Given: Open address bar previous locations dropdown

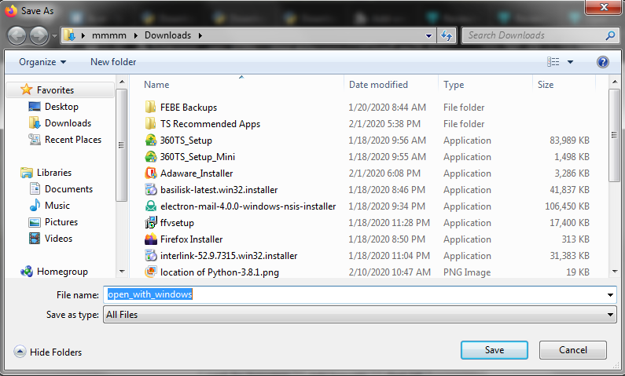Looking at the screenshot, I should pos(428,36).
